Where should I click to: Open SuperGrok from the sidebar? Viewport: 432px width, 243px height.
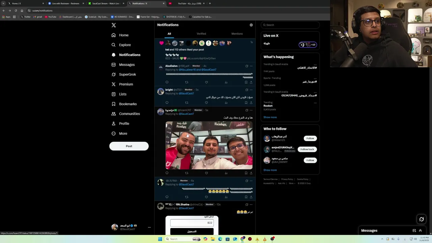[x=124, y=74]
